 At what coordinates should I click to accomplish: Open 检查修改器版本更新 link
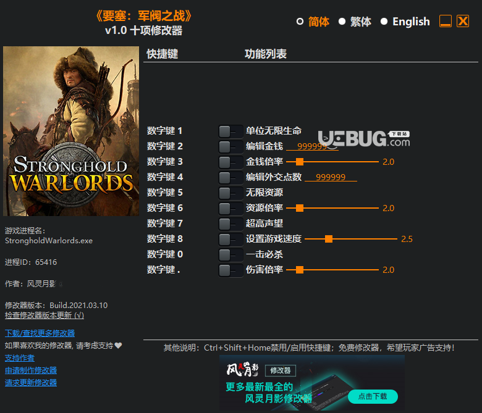44,315
